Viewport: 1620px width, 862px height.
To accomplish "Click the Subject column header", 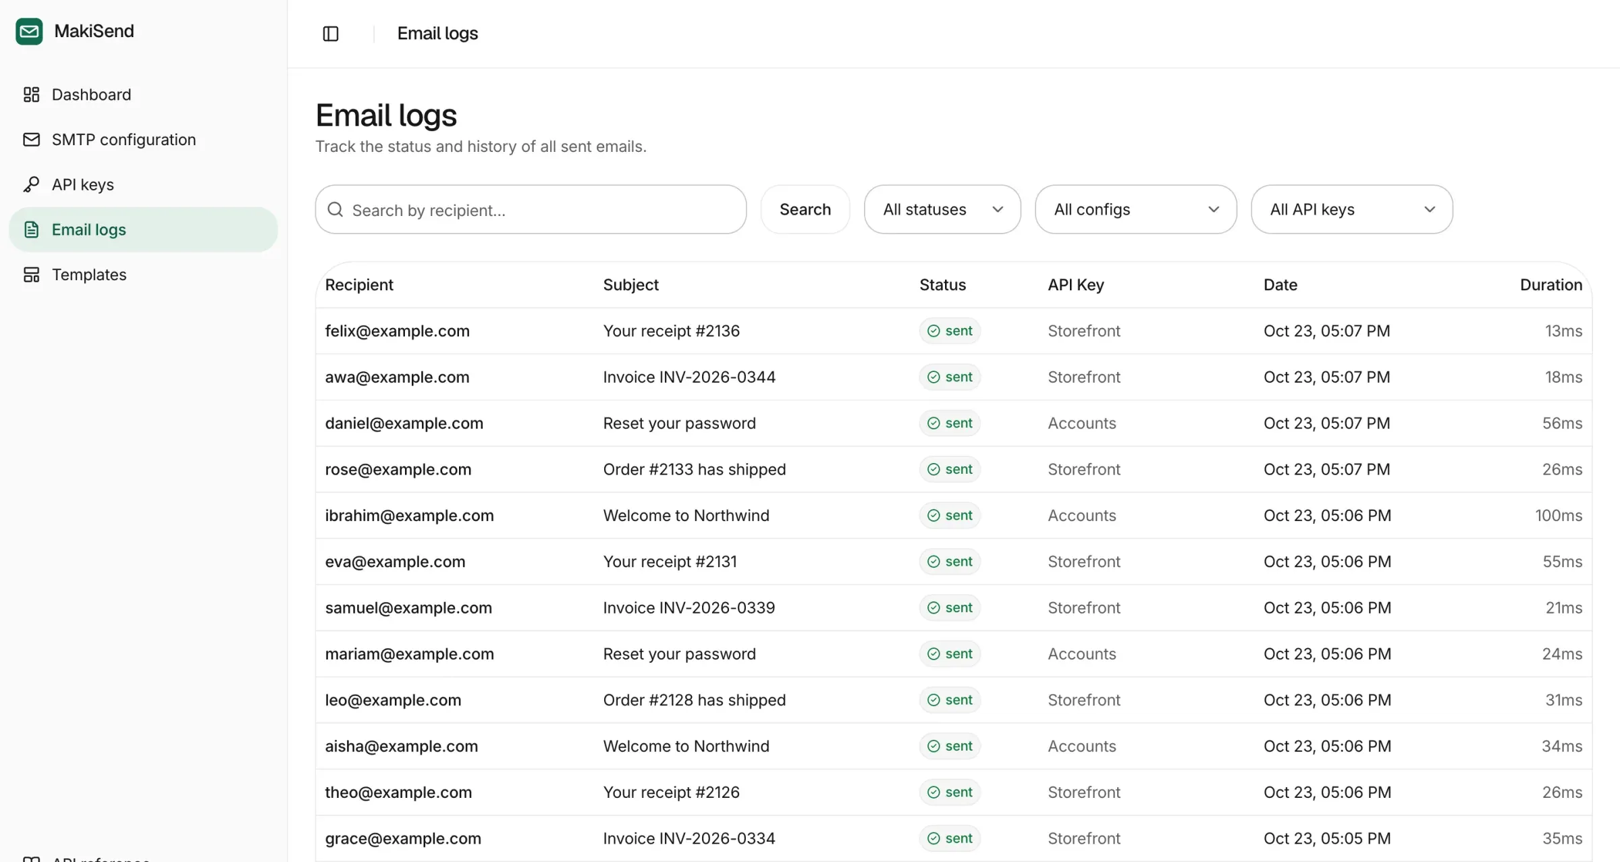I will [630, 285].
